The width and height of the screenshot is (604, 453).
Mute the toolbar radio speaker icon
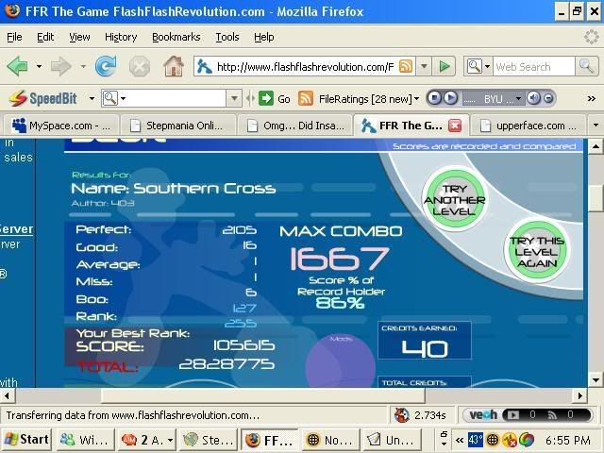pyautogui.click(x=533, y=98)
